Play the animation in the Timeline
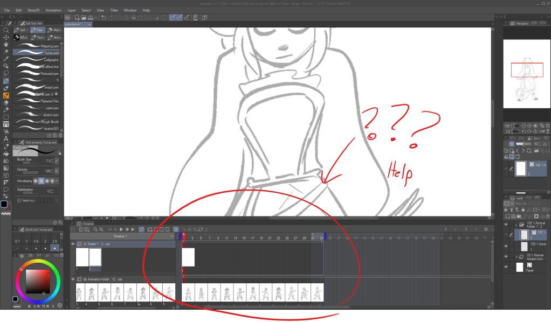This screenshot has width=551, height=322. click(121, 229)
